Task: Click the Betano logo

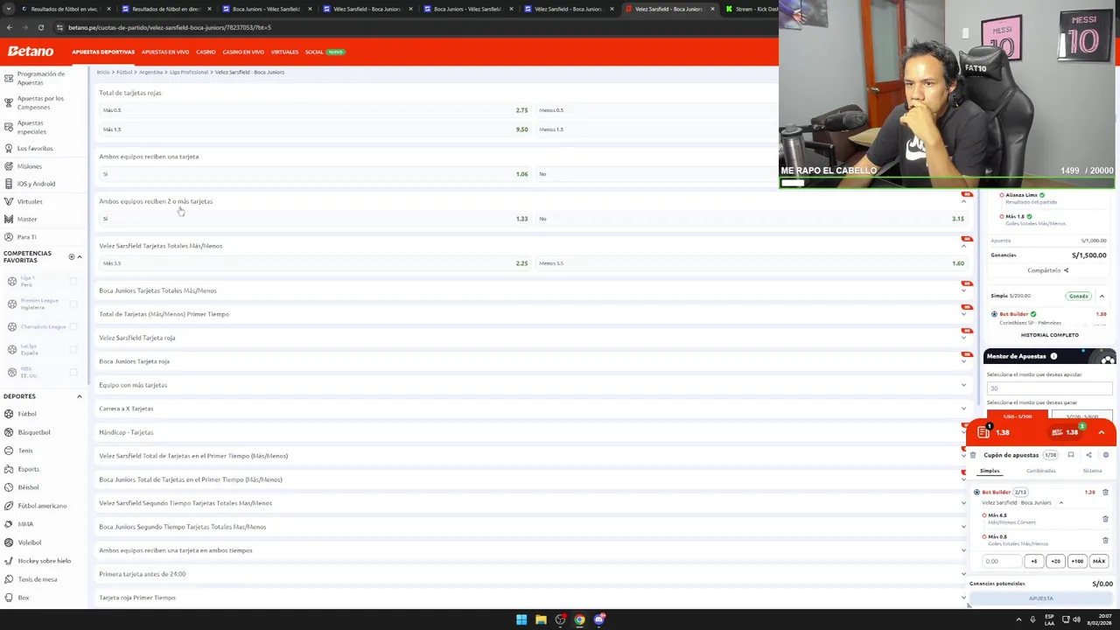Action: [x=31, y=52]
